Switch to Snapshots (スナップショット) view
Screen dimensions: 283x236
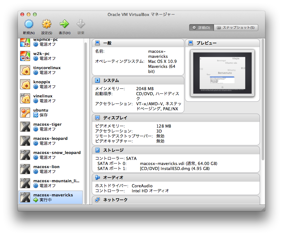tap(236, 28)
